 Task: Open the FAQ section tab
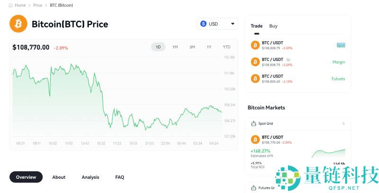[x=119, y=177]
